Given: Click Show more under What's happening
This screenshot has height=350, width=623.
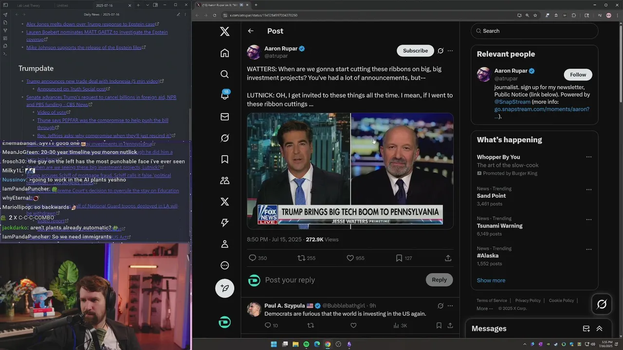Looking at the screenshot, I should pyautogui.click(x=491, y=280).
